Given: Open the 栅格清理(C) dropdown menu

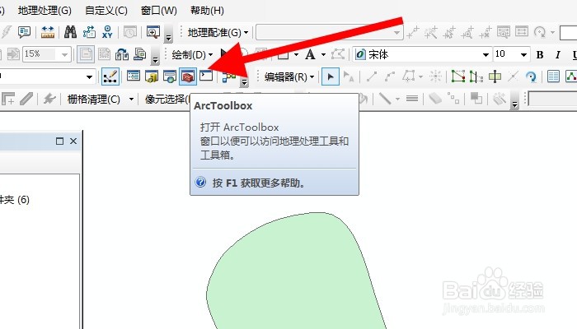Looking at the screenshot, I should [x=101, y=100].
